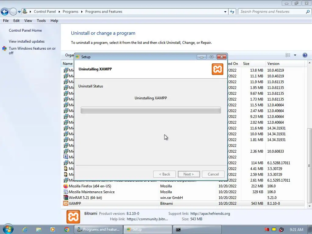The height and width of the screenshot is (234, 312).
Task: Go to Control Panel Home
Action: tap(25, 30)
